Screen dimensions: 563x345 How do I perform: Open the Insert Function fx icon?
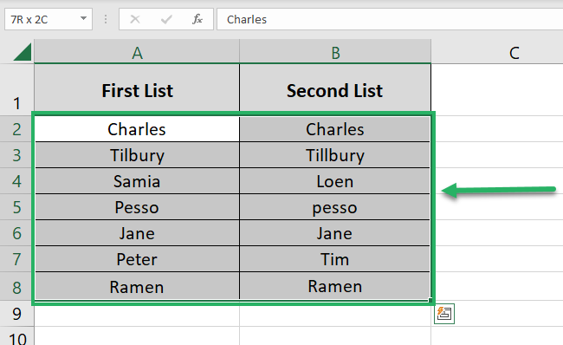click(197, 19)
